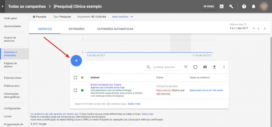272x127 pixels.
Task: Switch to the EXTENSÕES AUTOMÁTICAS tab
Action: 115,29
